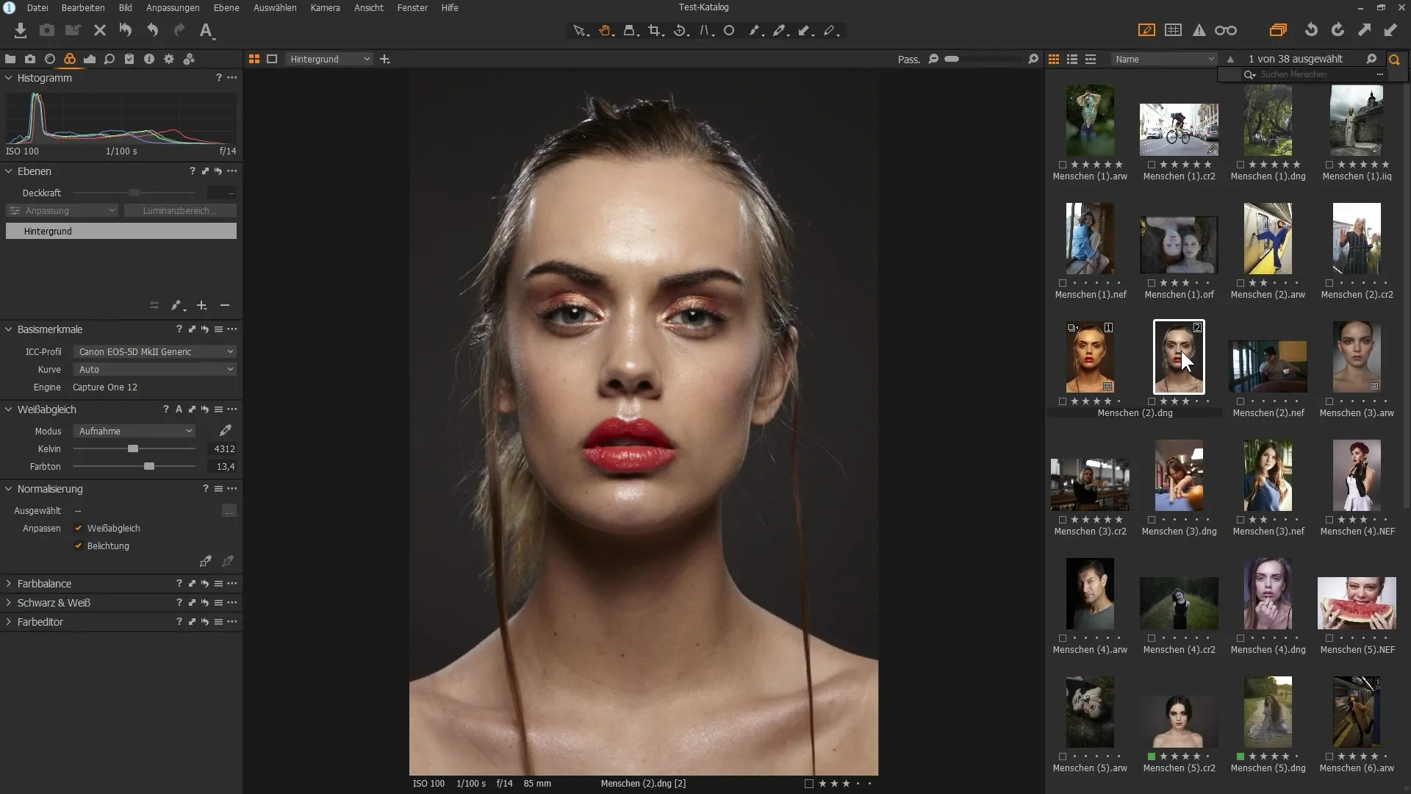
Task: Expand the Farbeditor panel
Action: click(8, 622)
